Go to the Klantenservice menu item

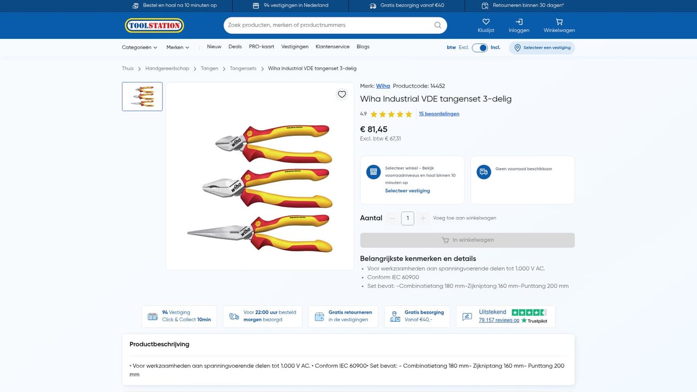pos(332,47)
